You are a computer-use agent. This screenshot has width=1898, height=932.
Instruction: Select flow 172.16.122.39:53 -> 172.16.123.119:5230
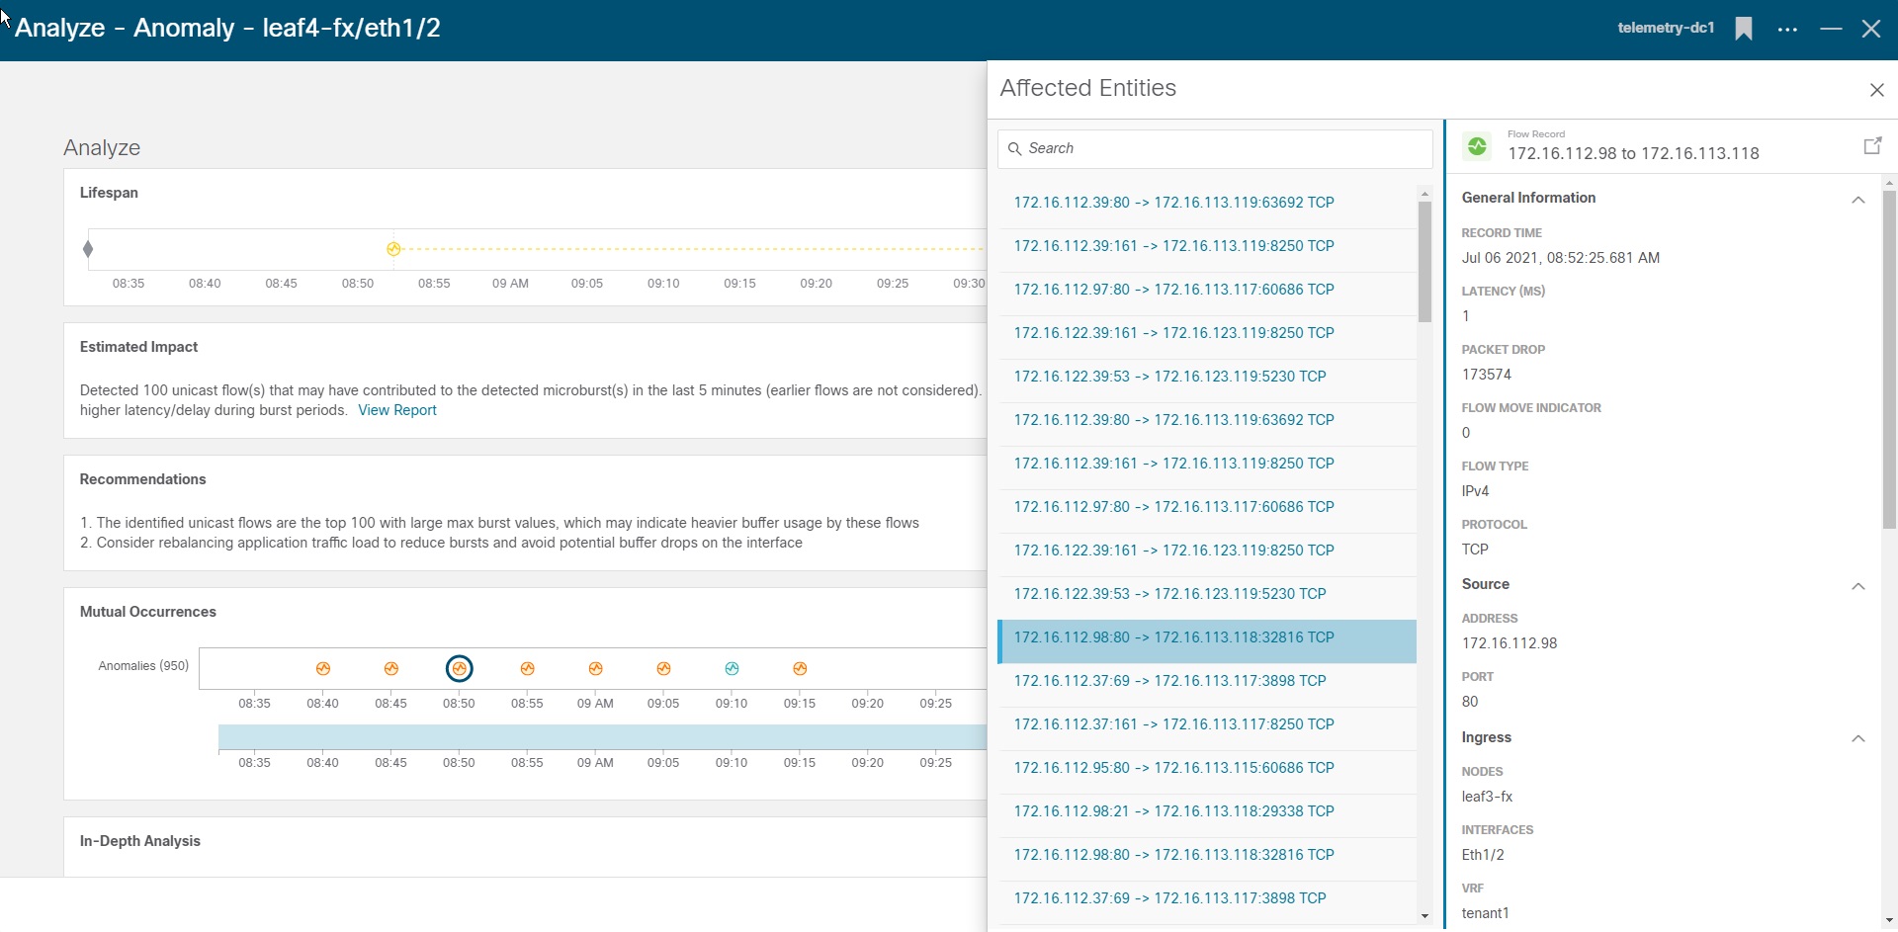point(1170,376)
